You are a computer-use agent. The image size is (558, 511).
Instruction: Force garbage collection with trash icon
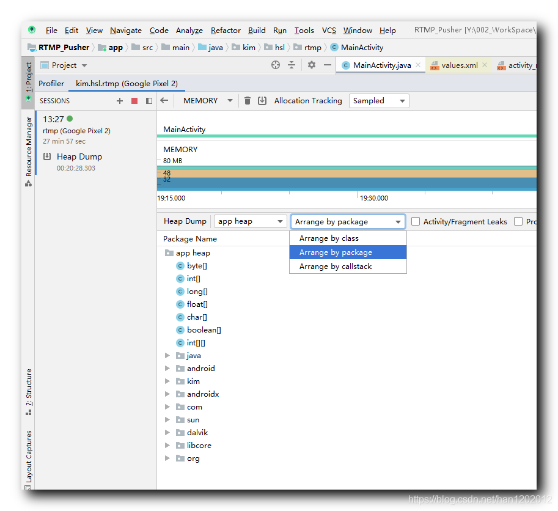click(248, 101)
